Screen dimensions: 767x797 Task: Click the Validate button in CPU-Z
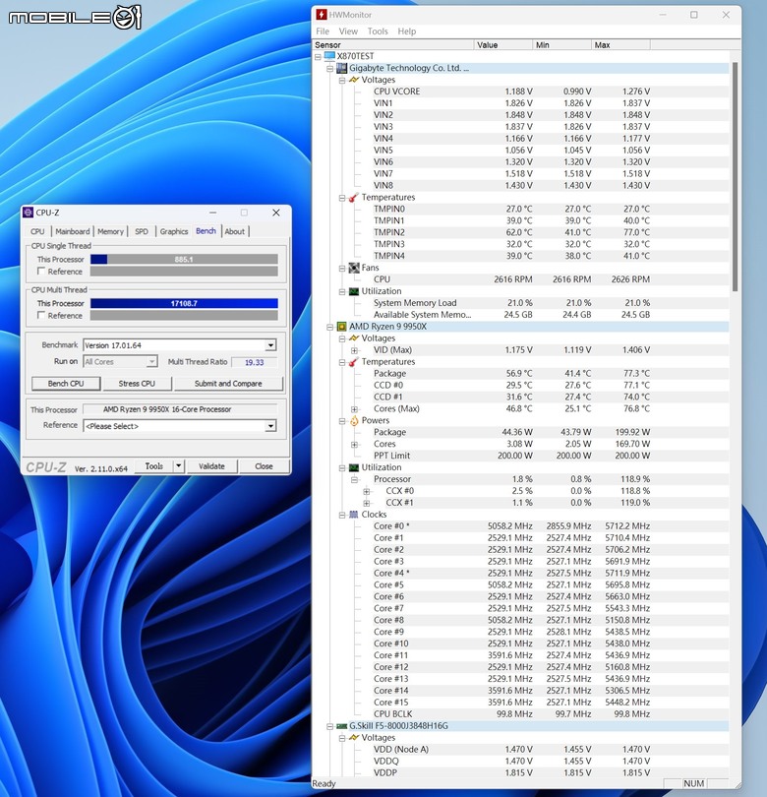[x=211, y=466]
